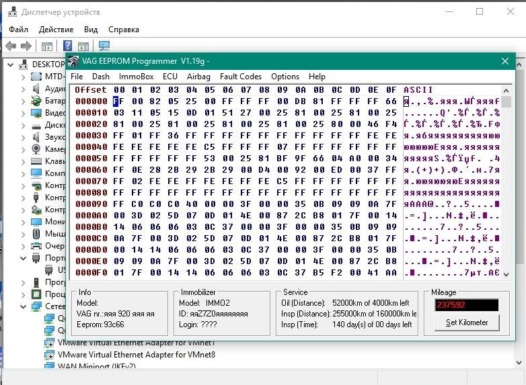Select VMware VMnet8 adapter icon

tap(49, 355)
